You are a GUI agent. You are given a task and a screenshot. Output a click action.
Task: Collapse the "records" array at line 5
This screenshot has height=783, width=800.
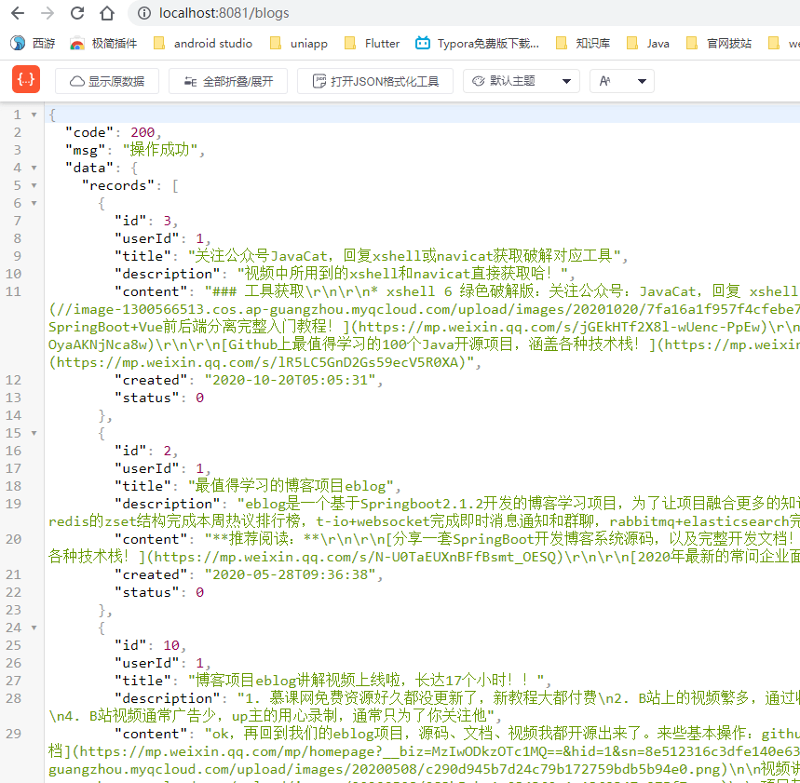pyautogui.click(x=34, y=185)
